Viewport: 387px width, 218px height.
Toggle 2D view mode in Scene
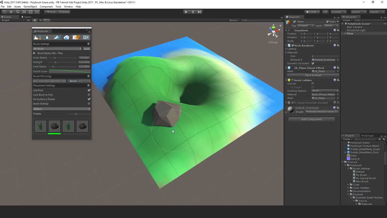[28, 20]
